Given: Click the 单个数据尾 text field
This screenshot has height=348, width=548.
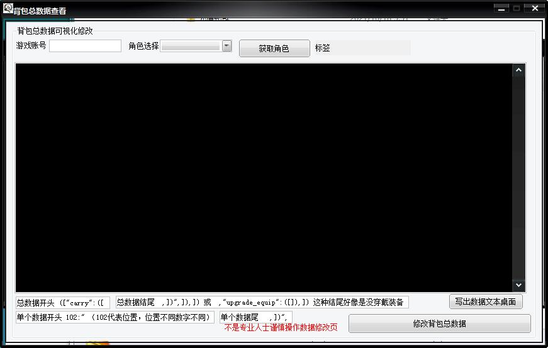Looking at the screenshot, I should tap(255, 317).
